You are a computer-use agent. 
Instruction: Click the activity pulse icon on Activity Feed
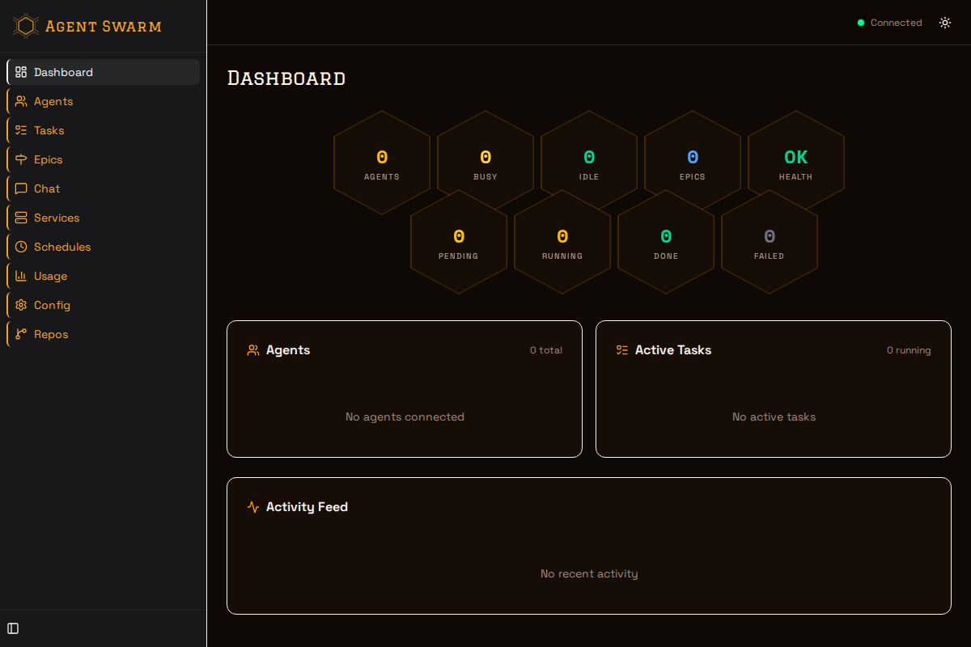tap(252, 507)
